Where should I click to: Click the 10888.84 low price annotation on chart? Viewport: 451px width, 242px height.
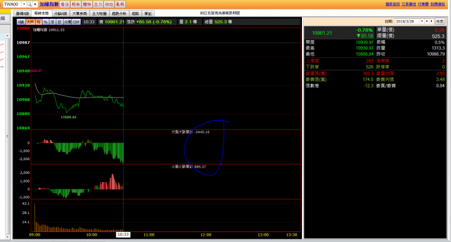click(x=68, y=117)
